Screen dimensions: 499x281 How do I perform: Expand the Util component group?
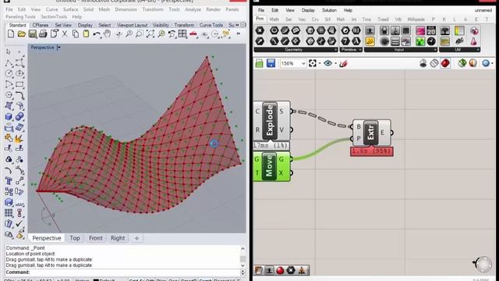pos(459,50)
